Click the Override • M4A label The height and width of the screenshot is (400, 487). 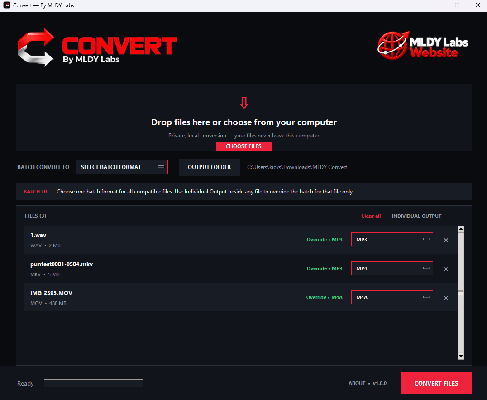pos(324,297)
